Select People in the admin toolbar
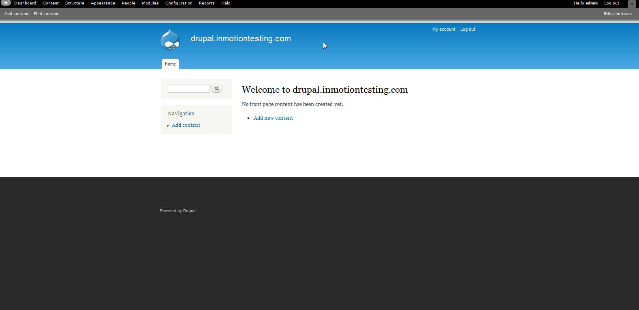 tap(128, 3)
